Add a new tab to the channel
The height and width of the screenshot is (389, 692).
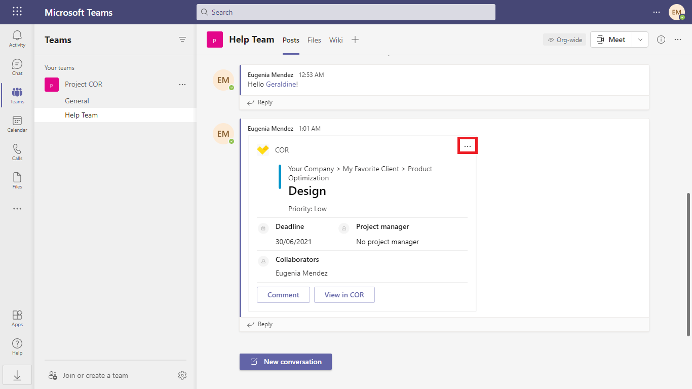click(355, 40)
